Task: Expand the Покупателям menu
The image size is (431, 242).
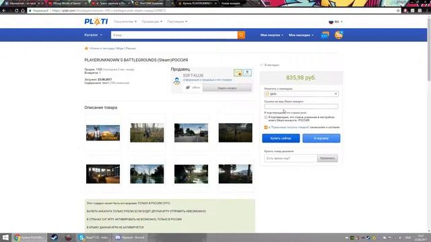Action: point(125,22)
